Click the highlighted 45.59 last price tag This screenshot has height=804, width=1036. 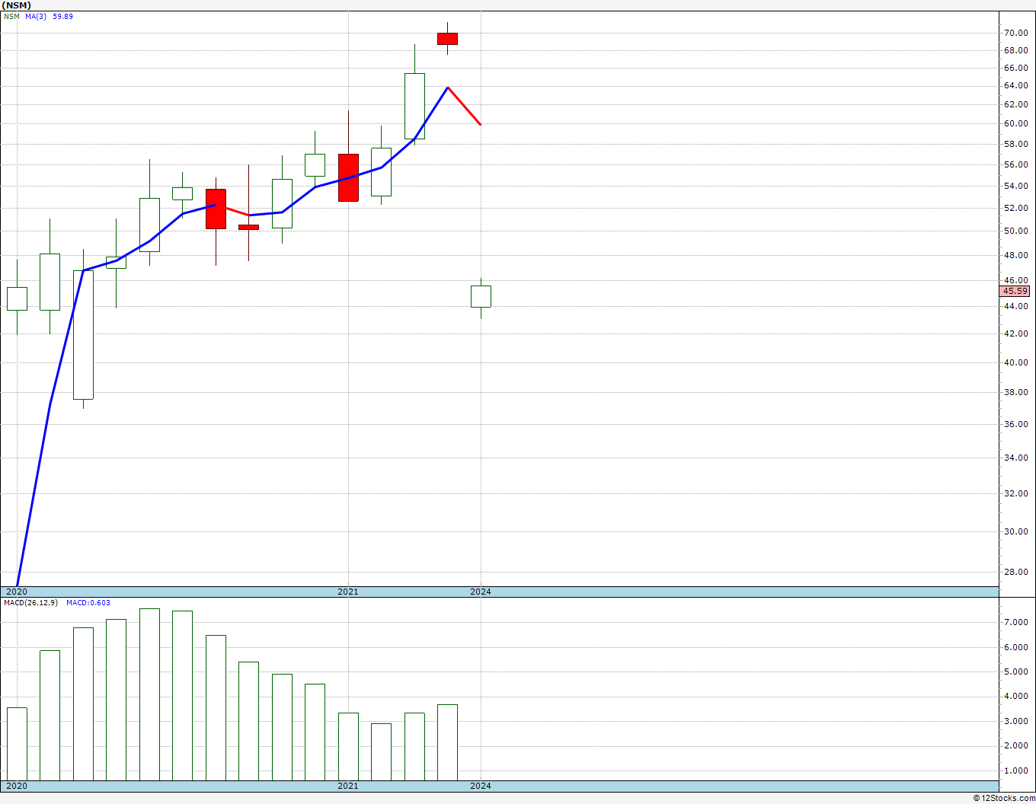coord(1015,291)
